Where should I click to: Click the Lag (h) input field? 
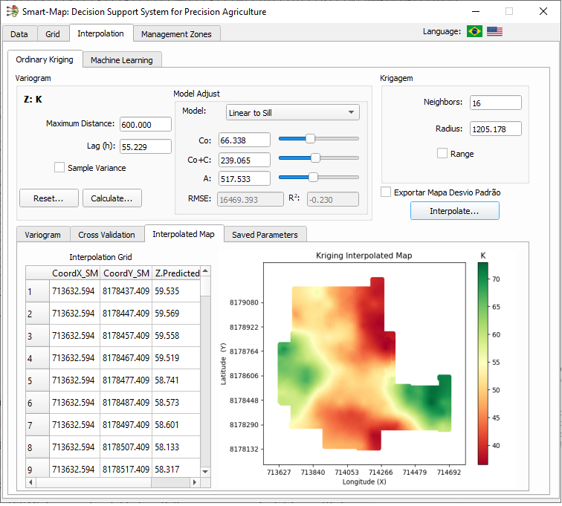tap(146, 146)
